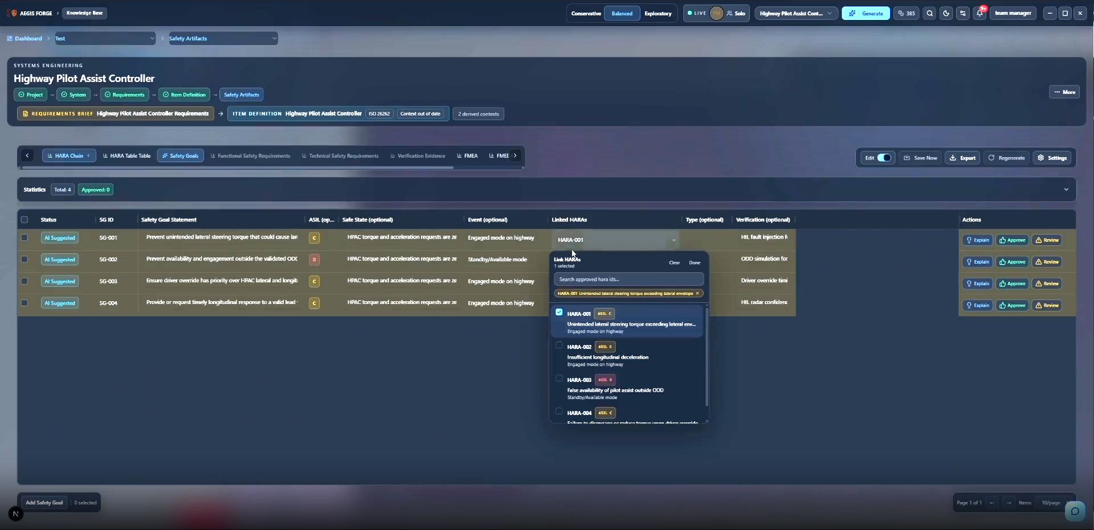Click Done in the Link HARAs popup

click(x=695, y=262)
